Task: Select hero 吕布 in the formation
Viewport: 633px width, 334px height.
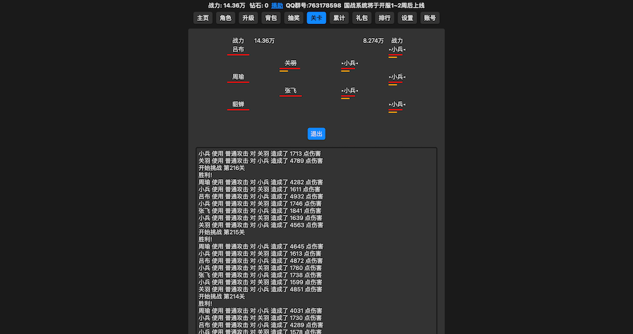Action: 238,49
